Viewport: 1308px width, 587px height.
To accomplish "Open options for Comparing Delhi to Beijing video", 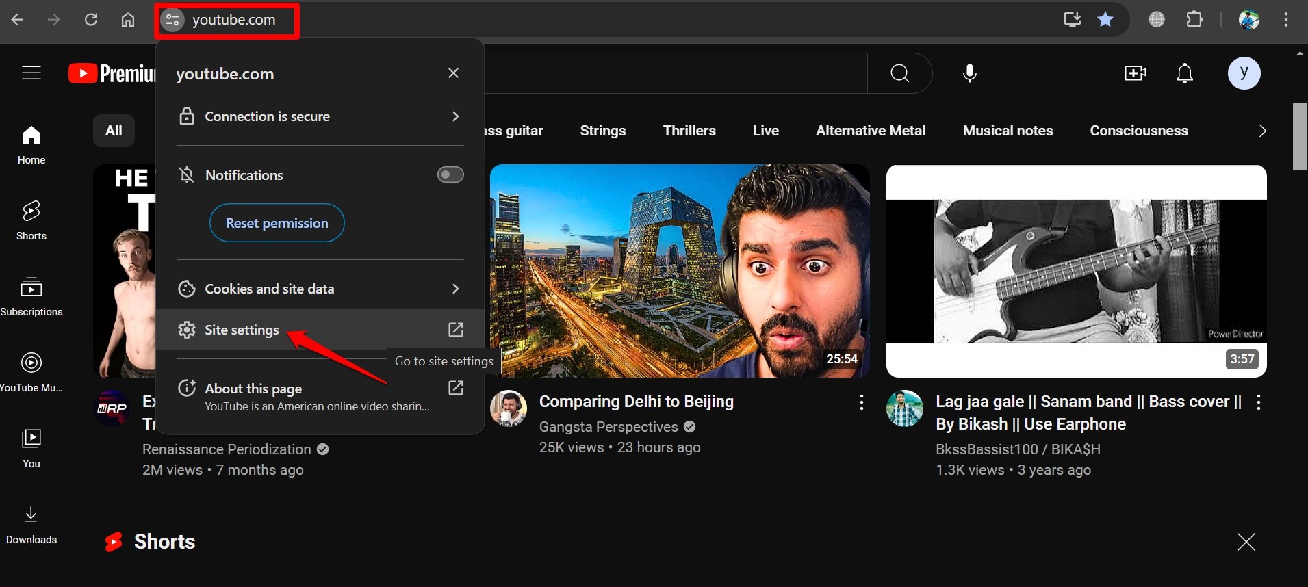I will point(862,402).
